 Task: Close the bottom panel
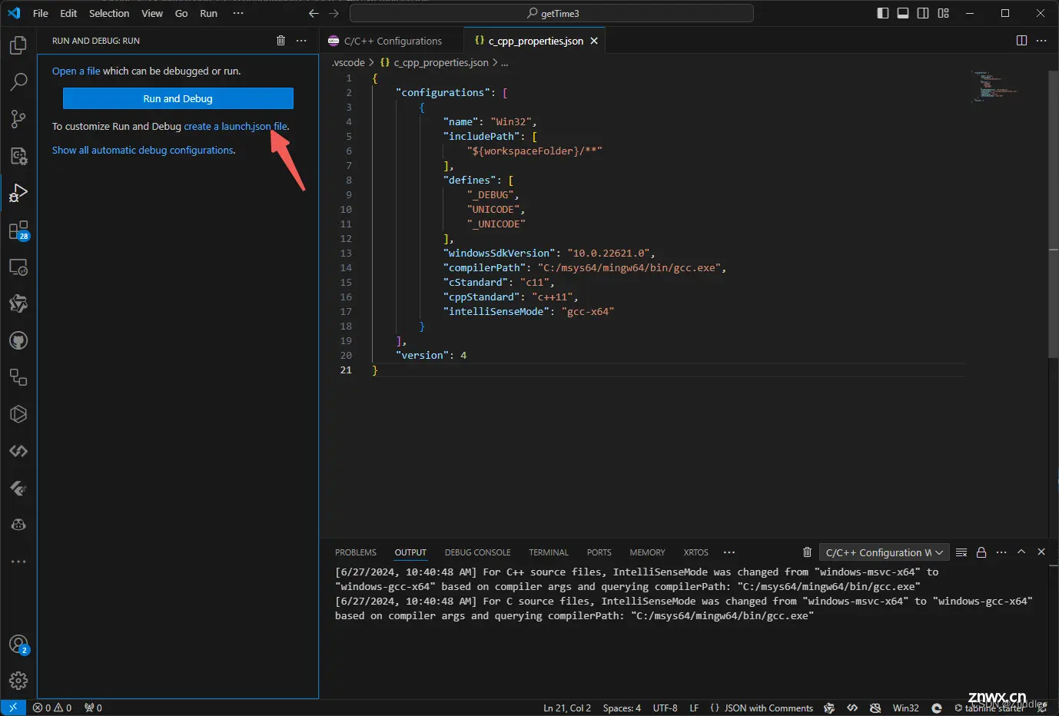click(1041, 552)
